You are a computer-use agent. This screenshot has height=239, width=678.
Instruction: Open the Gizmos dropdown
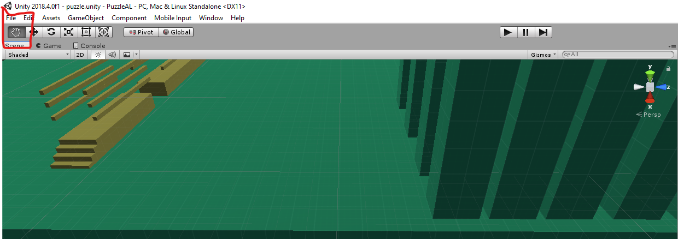pyautogui.click(x=543, y=55)
